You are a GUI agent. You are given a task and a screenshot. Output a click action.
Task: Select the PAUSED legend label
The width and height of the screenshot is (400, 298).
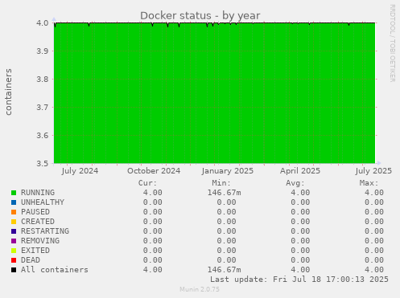pos(35,212)
